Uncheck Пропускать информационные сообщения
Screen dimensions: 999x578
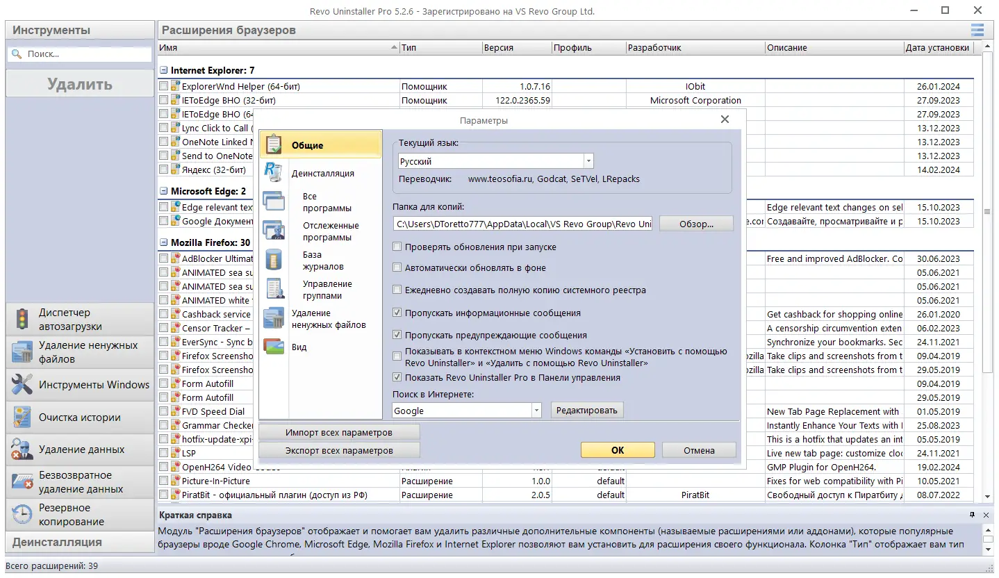point(397,313)
